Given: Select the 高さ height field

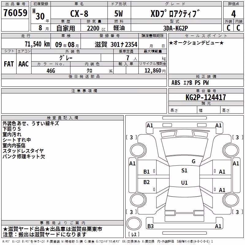Looking at the screenshot, I should tap(232, 110).
